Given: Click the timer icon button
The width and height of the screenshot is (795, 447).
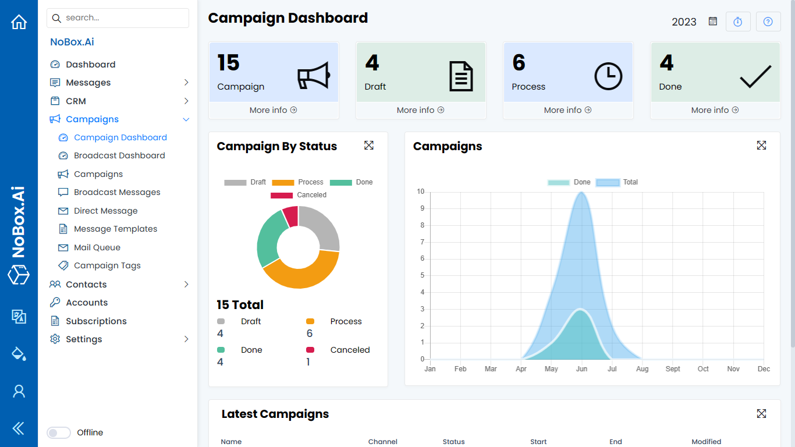Looking at the screenshot, I should (738, 22).
